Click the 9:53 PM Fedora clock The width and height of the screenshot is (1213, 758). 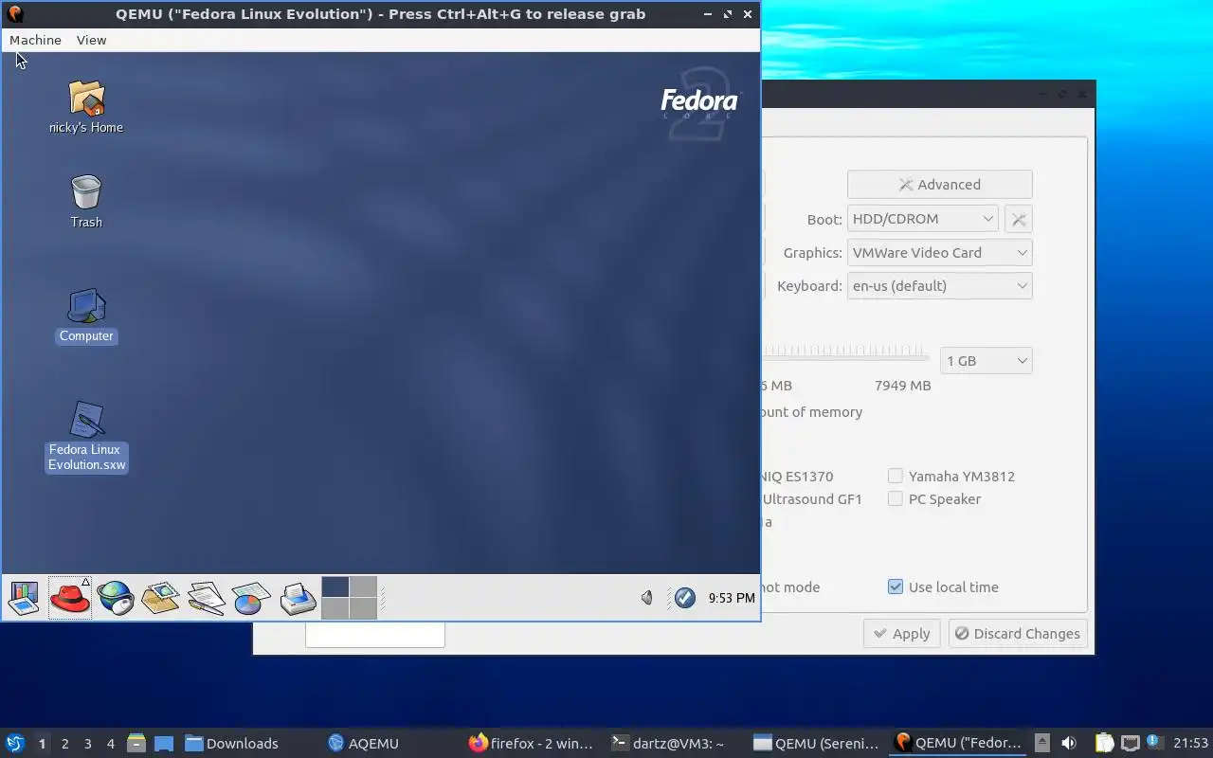click(732, 598)
